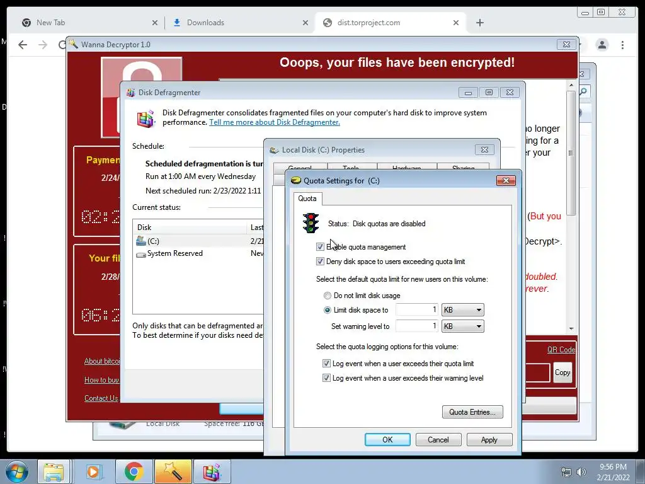645x484 pixels.
Task: Toggle Deny disk space to users checkbox
Action: coord(320,261)
